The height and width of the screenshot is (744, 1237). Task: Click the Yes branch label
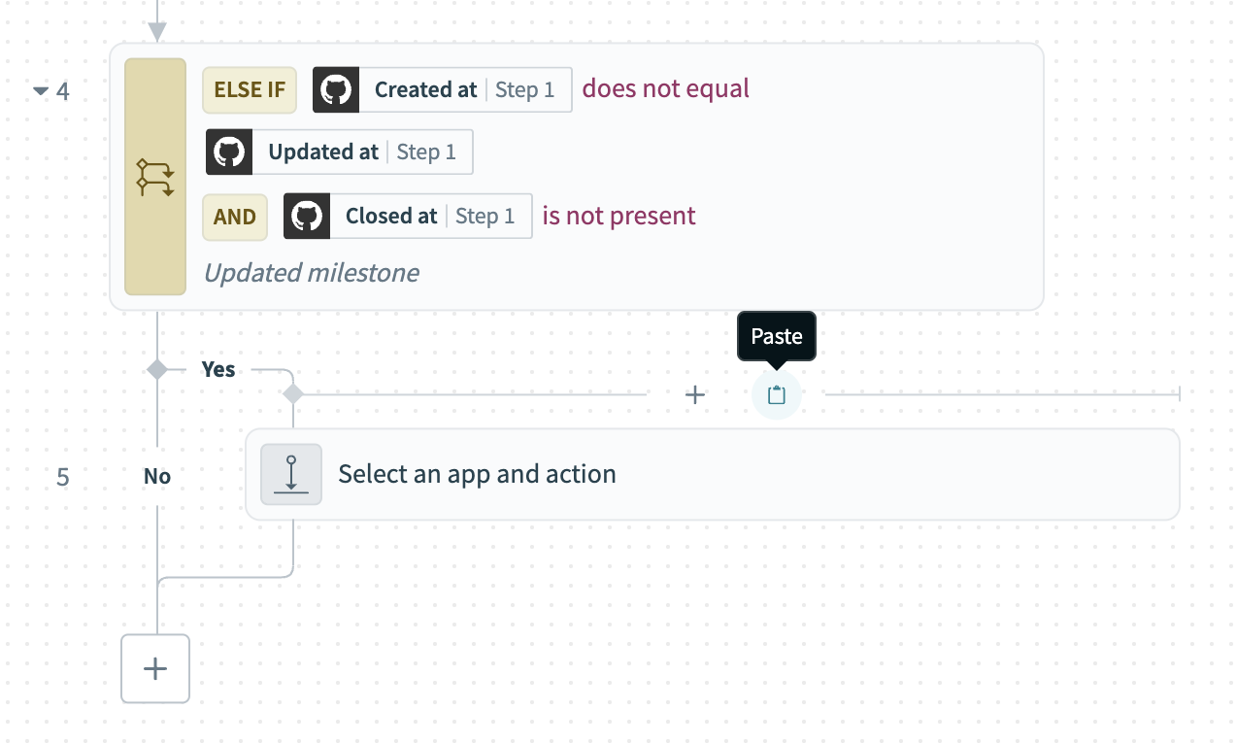click(218, 369)
